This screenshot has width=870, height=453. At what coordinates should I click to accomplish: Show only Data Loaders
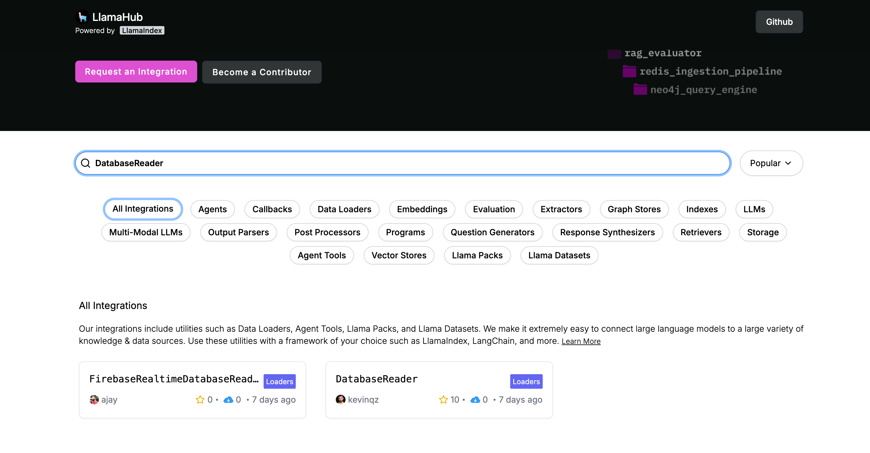(344, 209)
